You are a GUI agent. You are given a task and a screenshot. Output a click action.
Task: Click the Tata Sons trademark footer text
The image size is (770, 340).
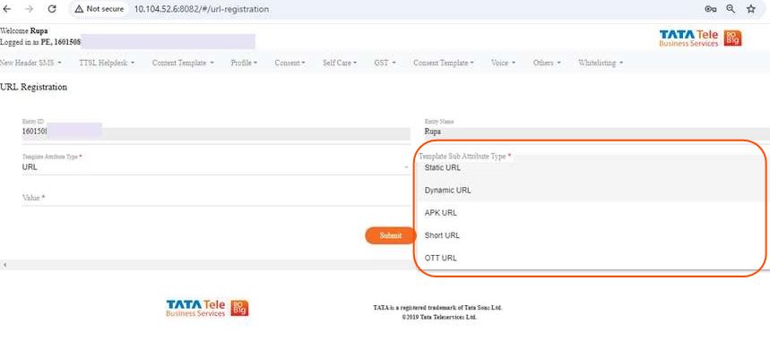pyautogui.click(x=437, y=308)
